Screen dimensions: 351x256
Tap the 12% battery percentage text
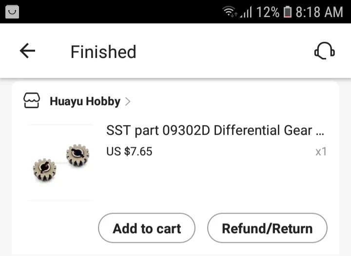268,12
